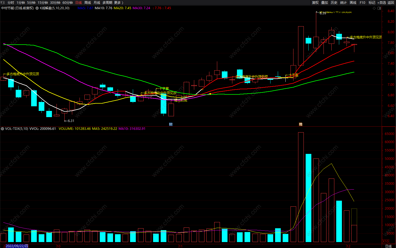The height and width of the screenshot is (248, 396).
Task: Switch to 月线 monthly chart
Action: coord(97,3)
